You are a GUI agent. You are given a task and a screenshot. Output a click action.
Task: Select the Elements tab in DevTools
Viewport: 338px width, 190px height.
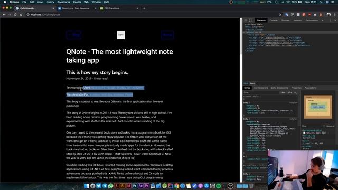[261, 20]
